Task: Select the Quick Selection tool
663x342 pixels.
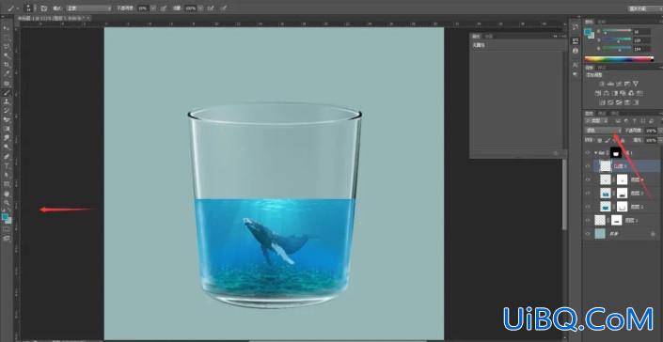Action: [x=7, y=55]
